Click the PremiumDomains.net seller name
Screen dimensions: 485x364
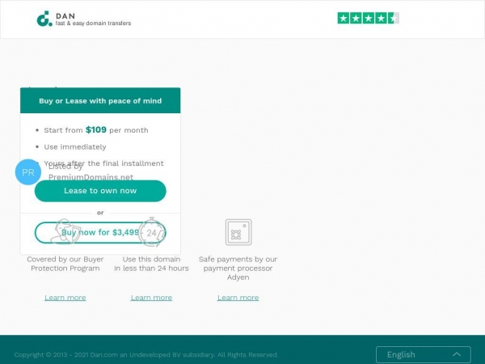click(91, 177)
